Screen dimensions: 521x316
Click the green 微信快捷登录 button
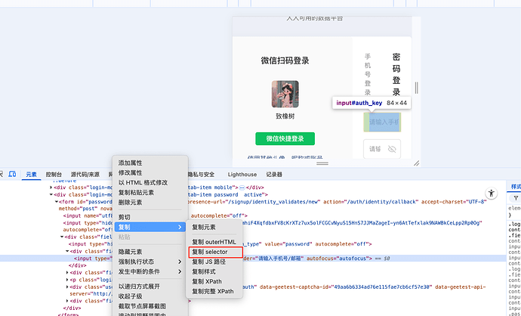pos(285,138)
